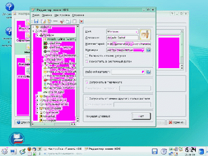Click the CD disc icon in the tray
This screenshot has width=208, height=156.
164,152
